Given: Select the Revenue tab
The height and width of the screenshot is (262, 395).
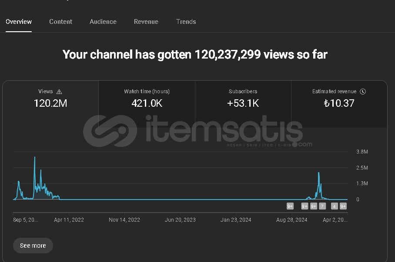Looking at the screenshot, I should [146, 22].
